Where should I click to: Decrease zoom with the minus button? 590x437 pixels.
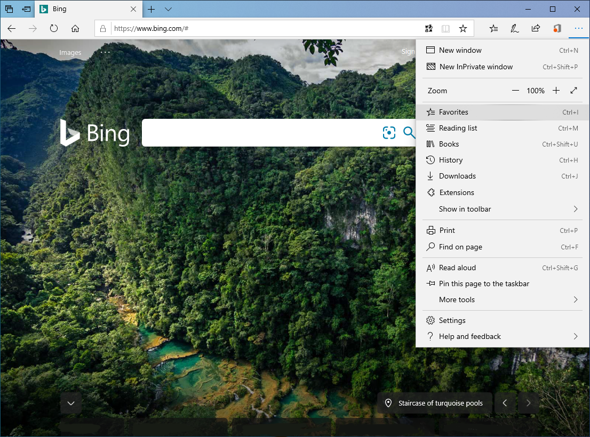point(515,91)
